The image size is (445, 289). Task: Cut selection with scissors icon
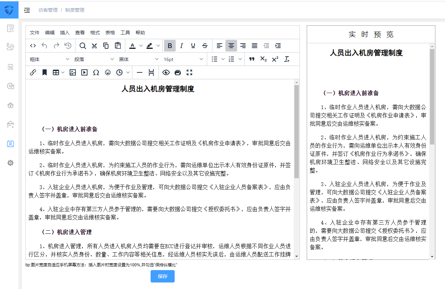[x=94, y=46]
